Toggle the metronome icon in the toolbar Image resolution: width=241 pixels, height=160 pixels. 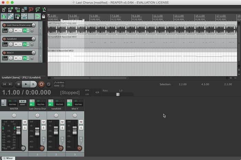43,10
